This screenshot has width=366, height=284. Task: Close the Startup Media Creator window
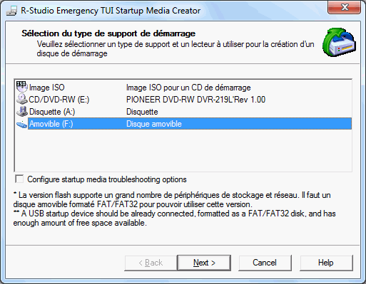pyautogui.click(x=345, y=7)
